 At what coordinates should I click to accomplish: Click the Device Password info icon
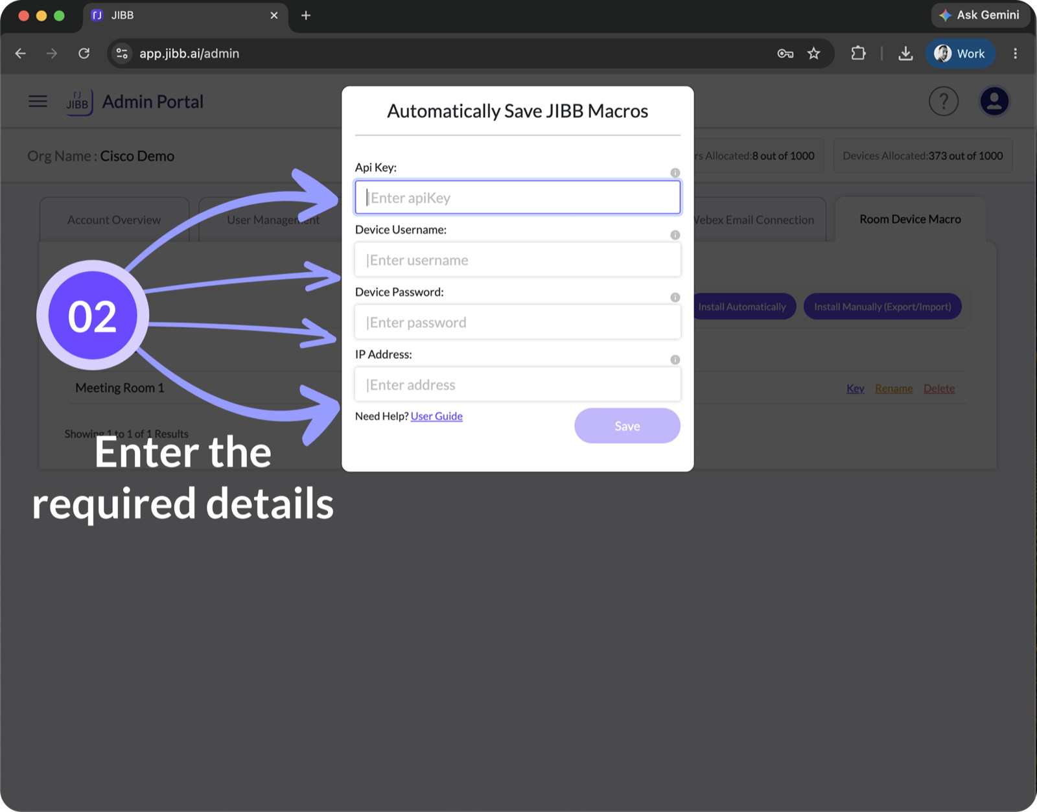click(x=675, y=297)
